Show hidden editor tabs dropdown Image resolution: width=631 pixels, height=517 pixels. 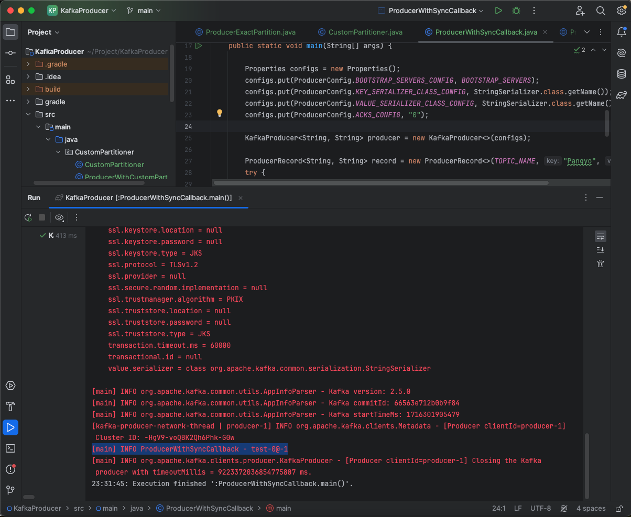586,32
